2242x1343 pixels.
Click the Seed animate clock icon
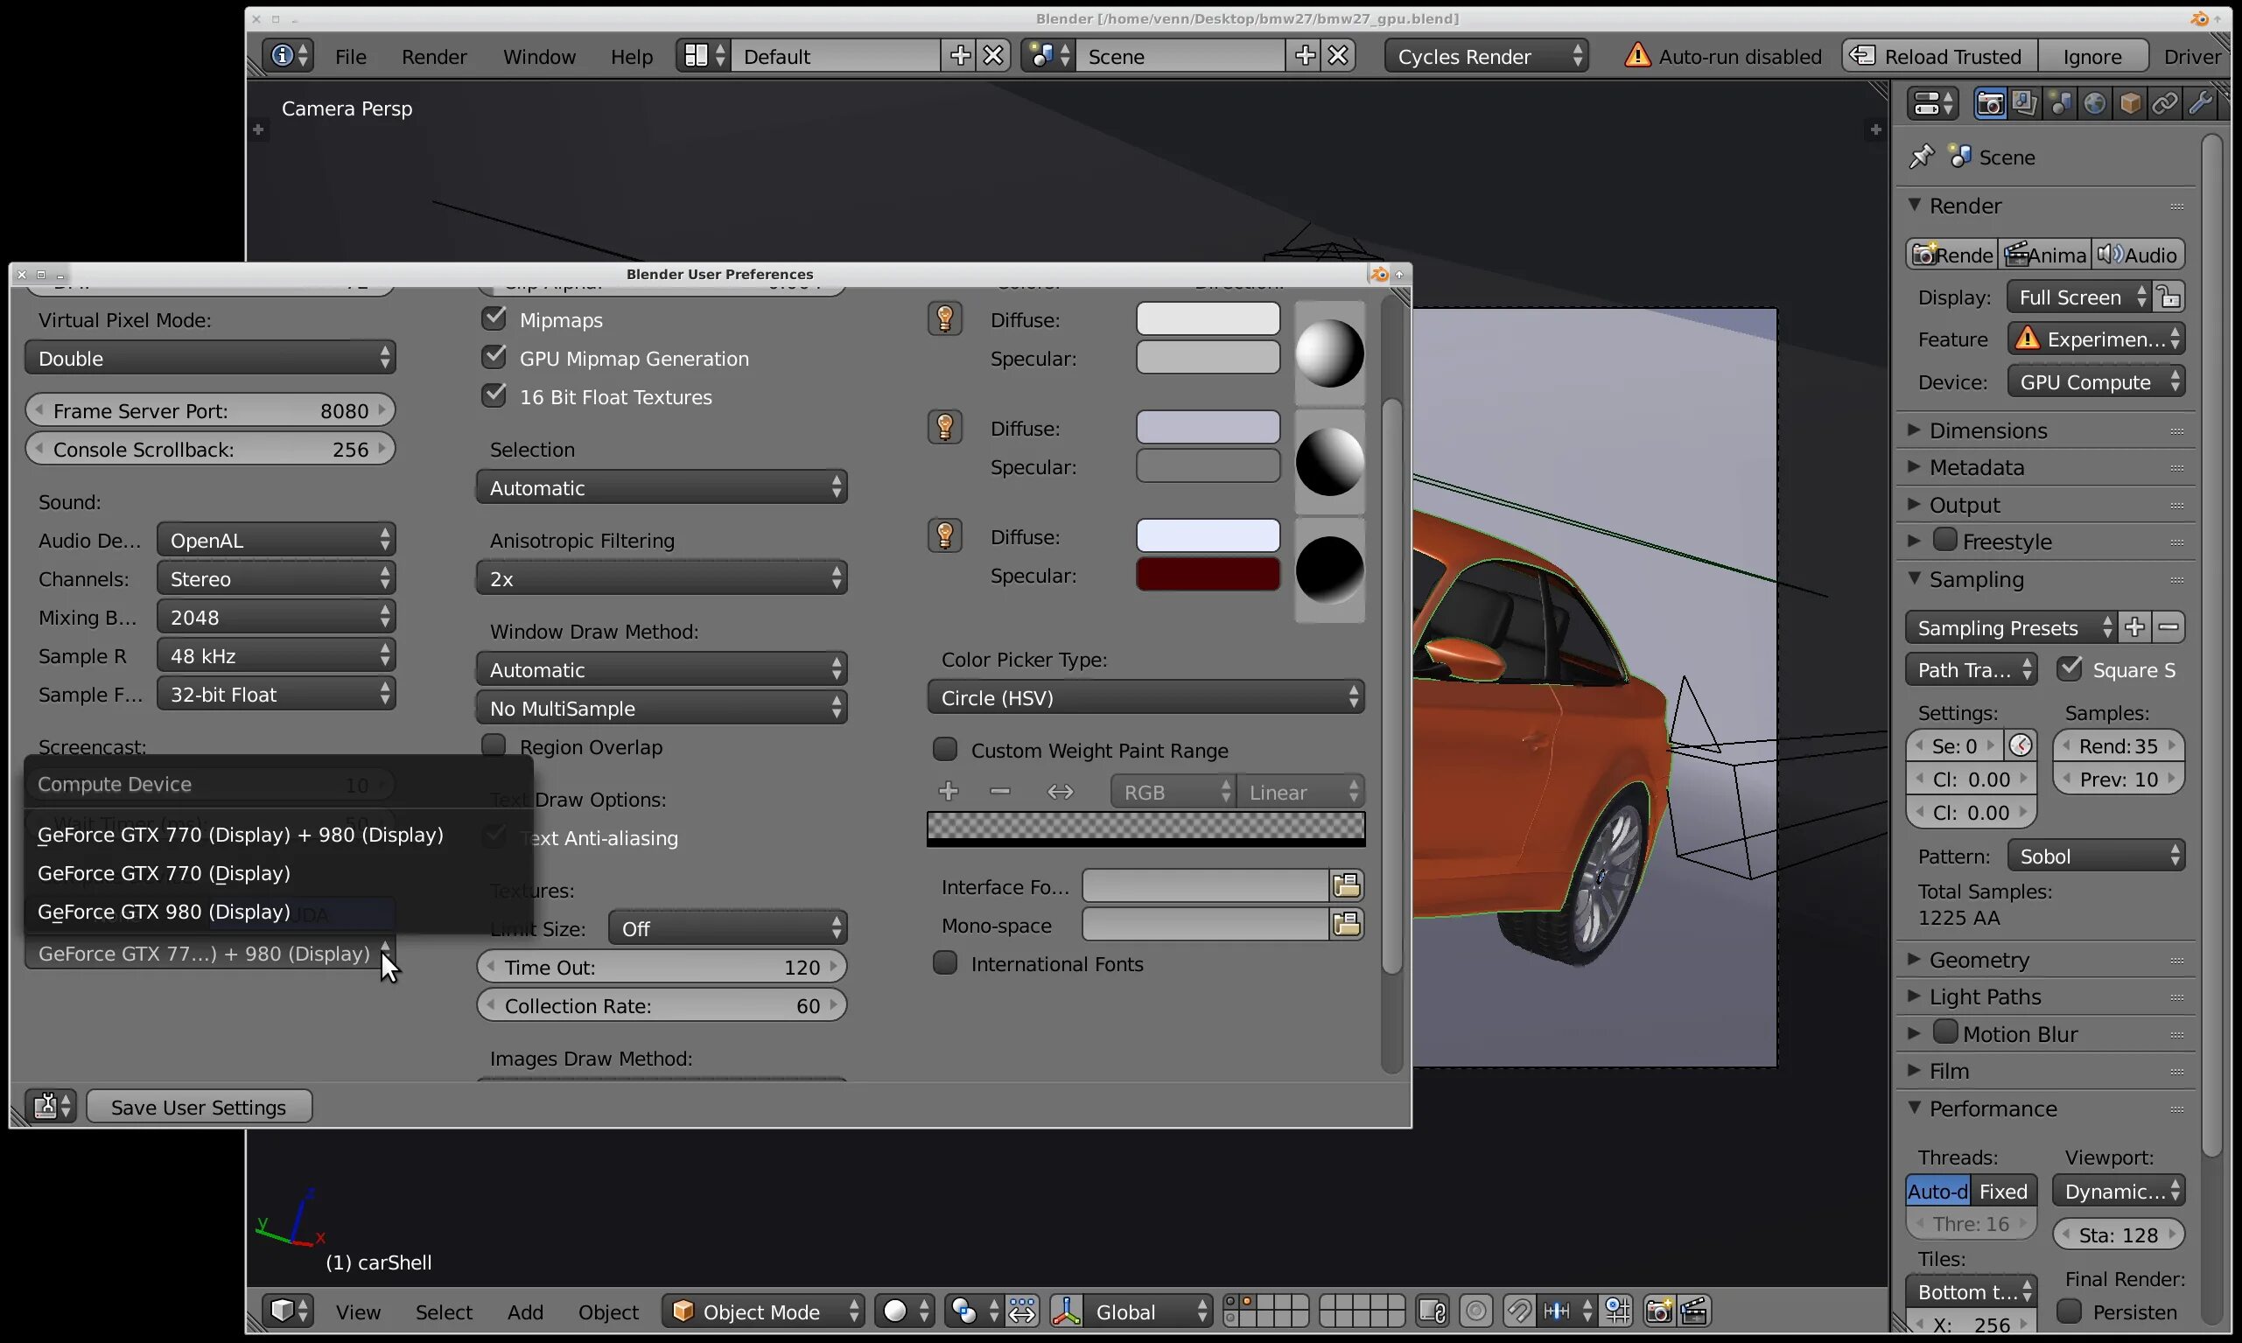point(2020,745)
